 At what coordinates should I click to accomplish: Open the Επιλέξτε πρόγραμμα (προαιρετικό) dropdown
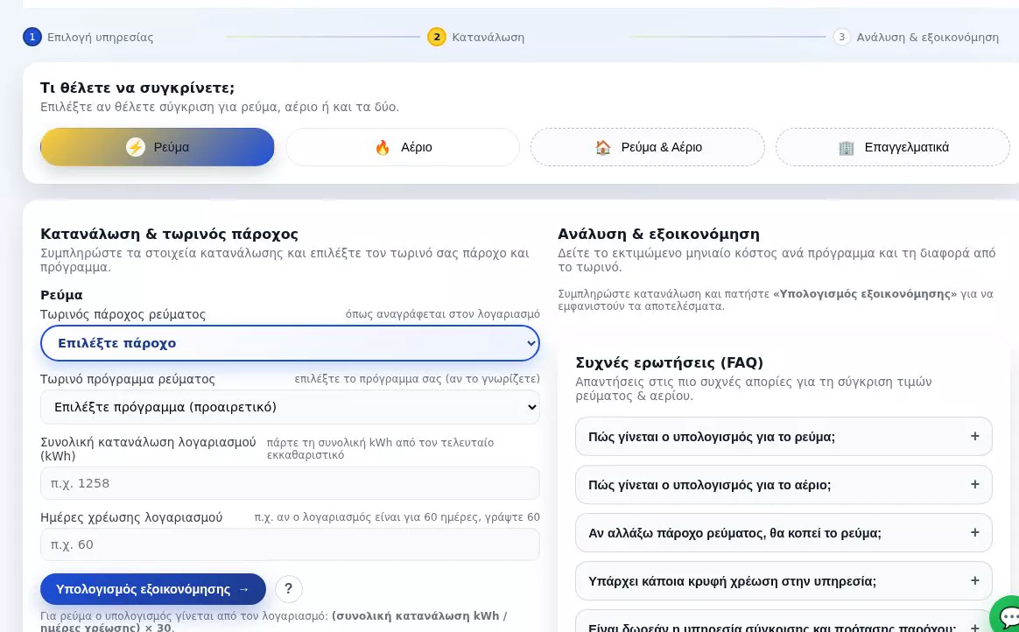[x=290, y=407]
